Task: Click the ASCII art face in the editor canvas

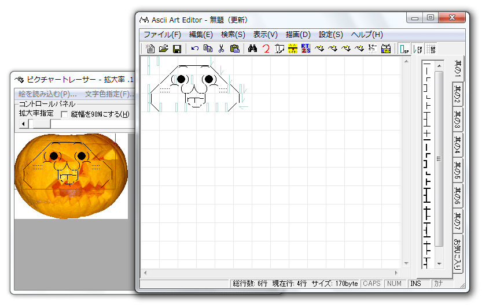Action: [194, 88]
